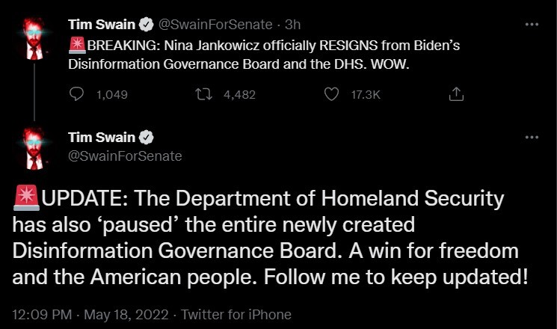View the 17.3K likes count
Image resolution: width=557 pixels, height=329 pixels.
coord(366,94)
